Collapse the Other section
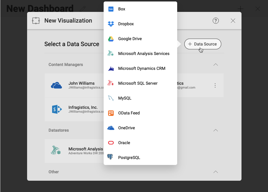 (x=216, y=172)
